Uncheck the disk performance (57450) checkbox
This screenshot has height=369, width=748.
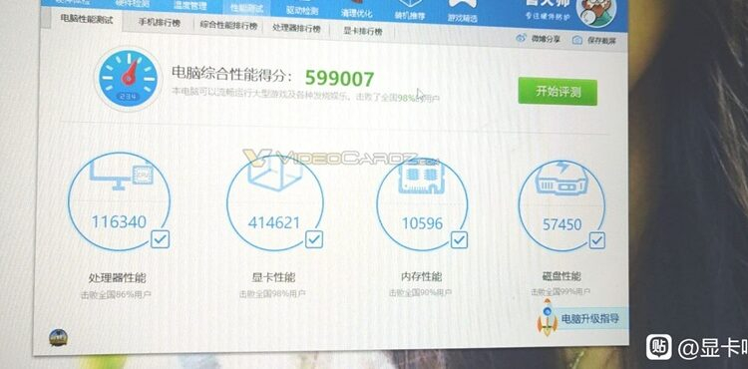point(596,240)
